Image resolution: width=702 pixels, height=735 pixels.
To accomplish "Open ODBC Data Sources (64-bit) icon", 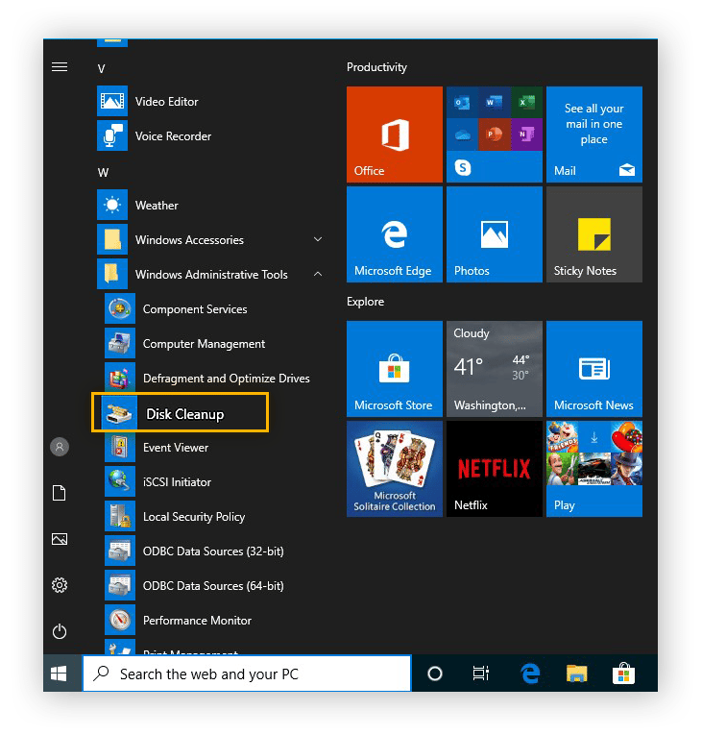I will tap(119, 585).
